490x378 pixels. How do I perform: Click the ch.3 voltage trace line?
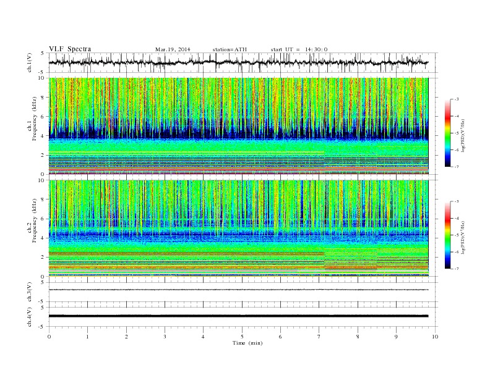(238, 290)
